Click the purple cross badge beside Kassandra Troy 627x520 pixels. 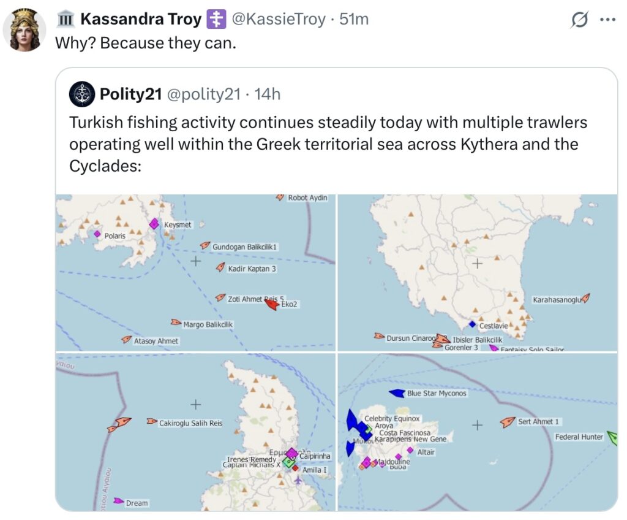216,19
